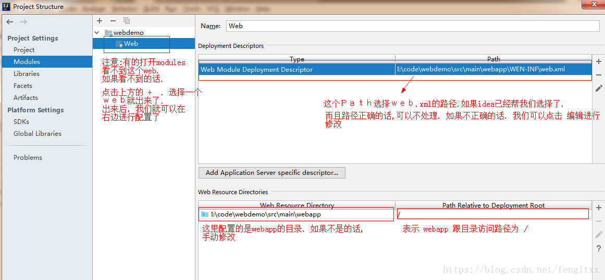Click Path Relative to Deployment Root header
This screenshot has height=280, width=605.
point(493,205)
